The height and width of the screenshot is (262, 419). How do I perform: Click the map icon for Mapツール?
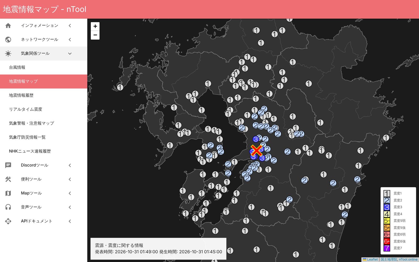pyautogui.click(x=8, y=193)
